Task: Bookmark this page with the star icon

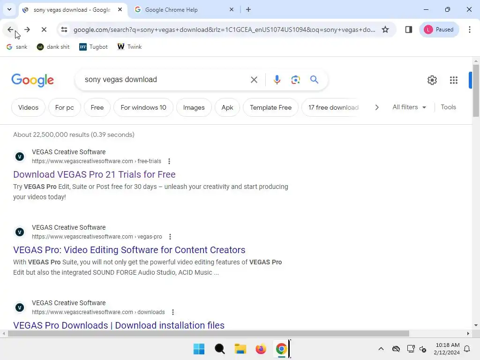Action: [385, 30]
